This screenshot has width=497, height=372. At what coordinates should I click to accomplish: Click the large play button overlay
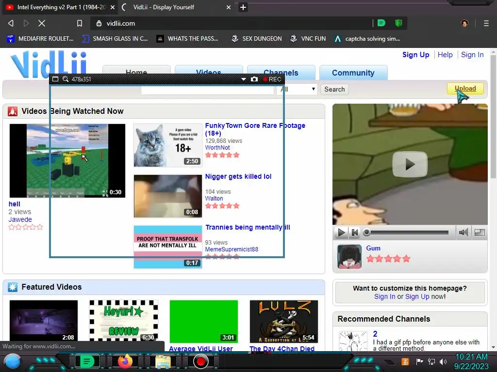coord(410,165)
